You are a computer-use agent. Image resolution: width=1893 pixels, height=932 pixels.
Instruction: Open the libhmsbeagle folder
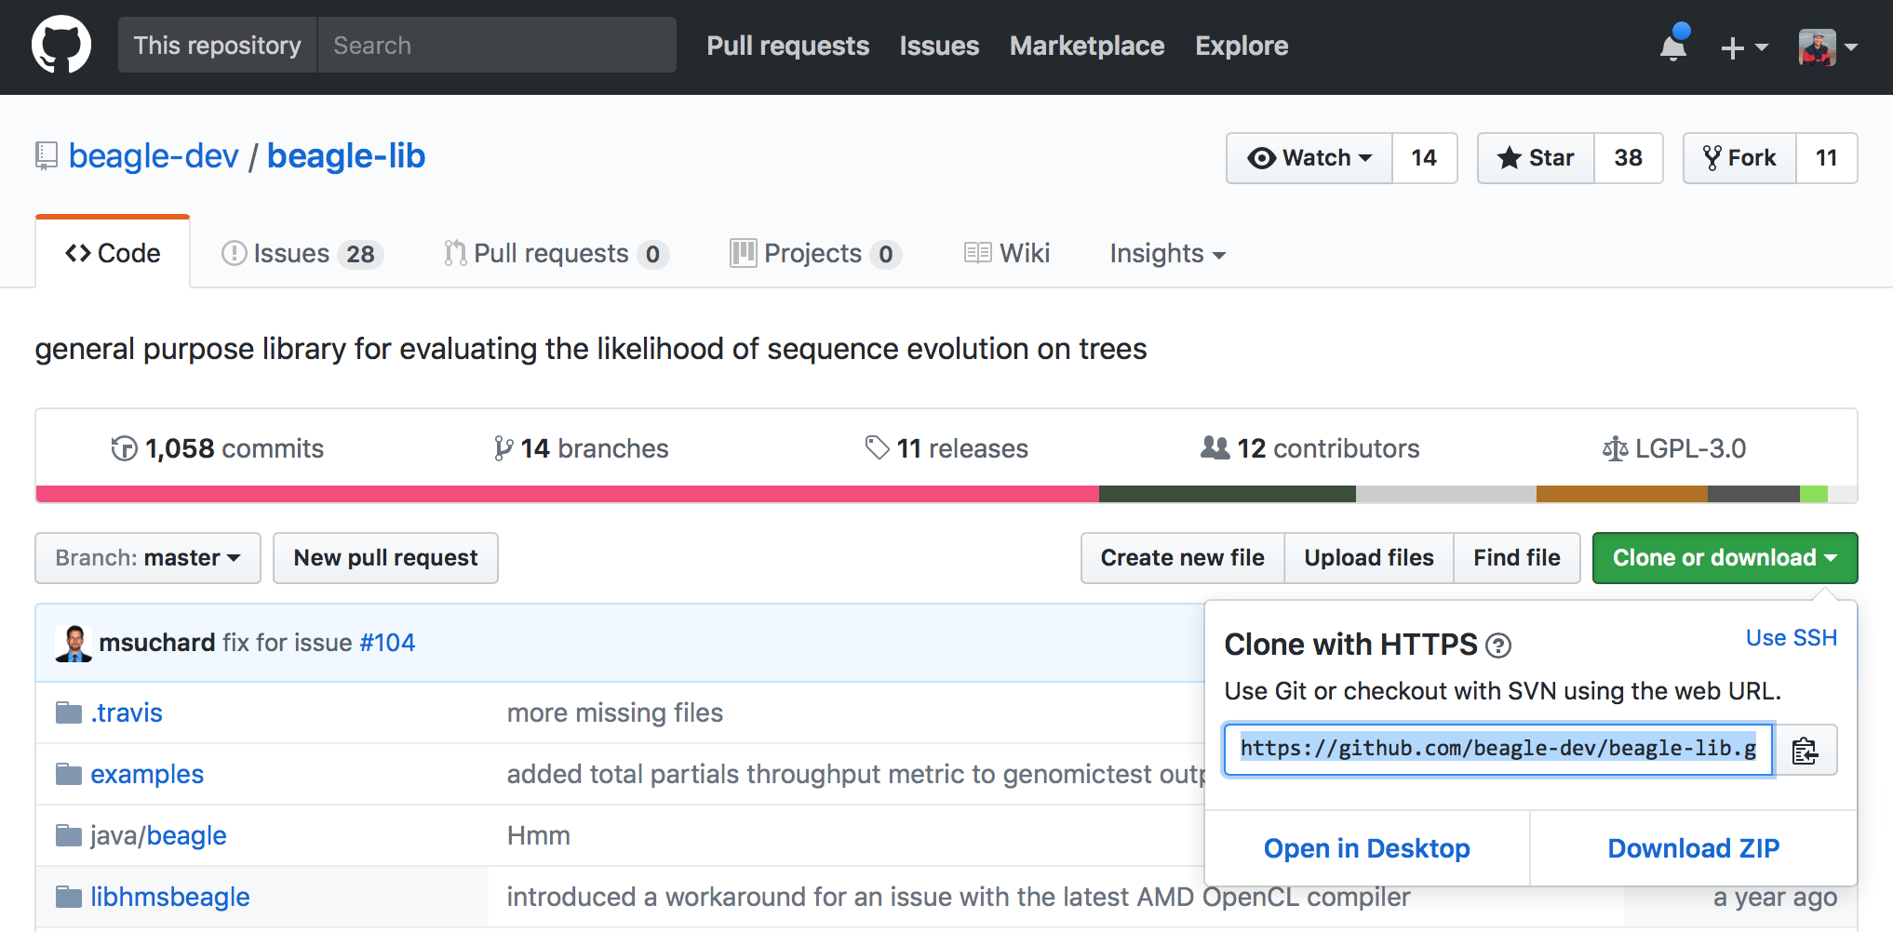170,897
